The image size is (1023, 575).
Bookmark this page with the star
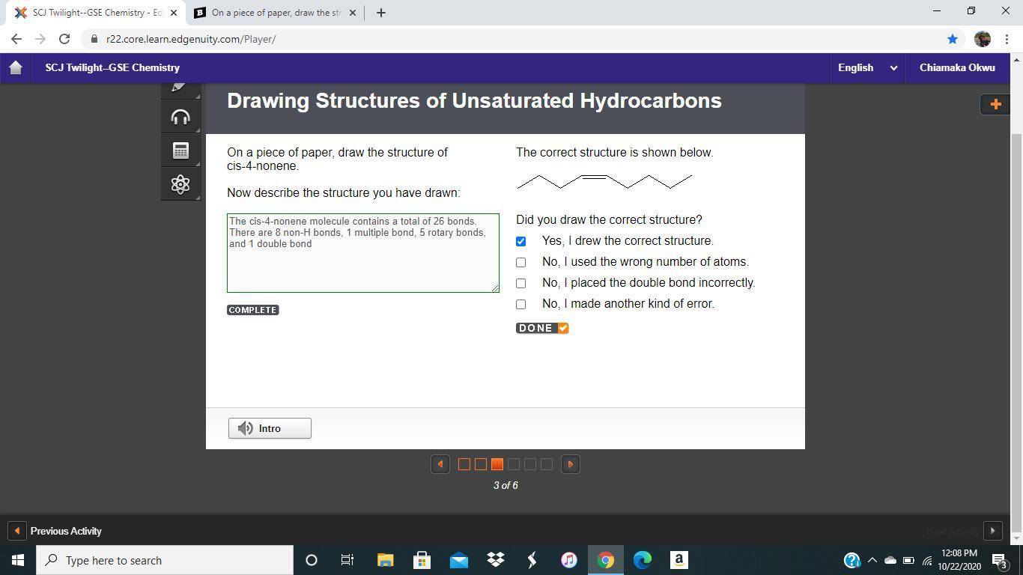click(x=952, y=39)
